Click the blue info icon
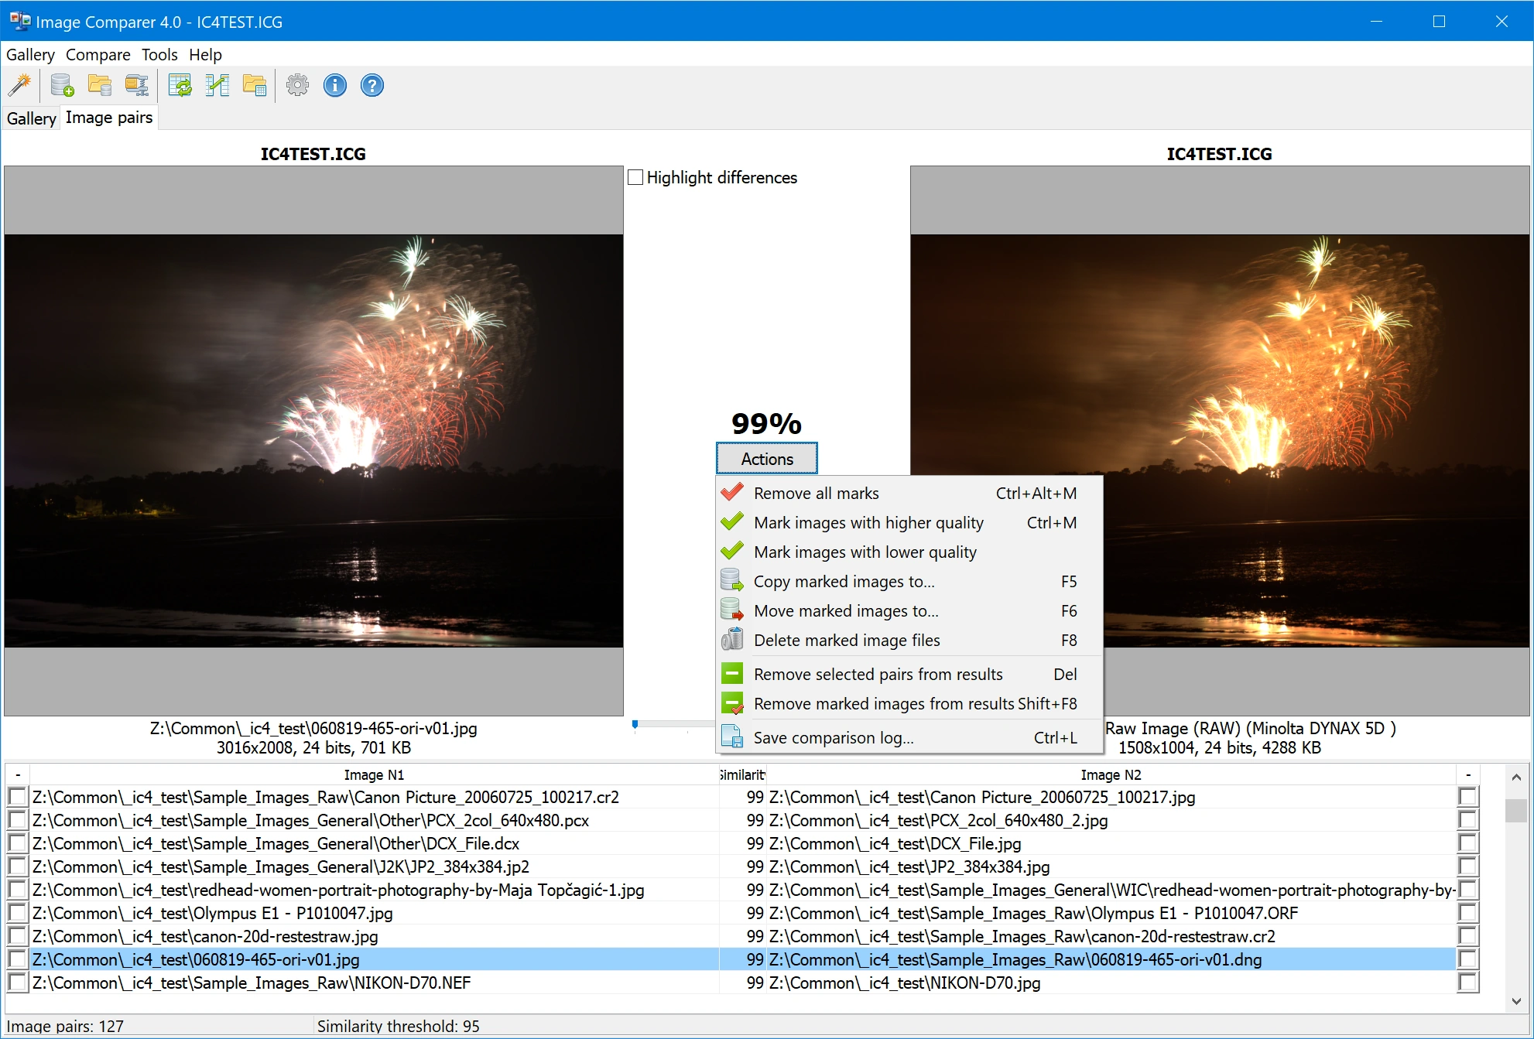Image resolution: width=1534 pixels, height=1039 pixels. tap(335, 85)
